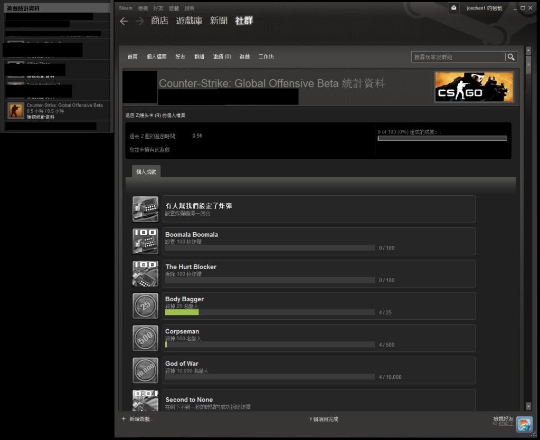The height and width of the screenshot is (440, 540).
Task: Open the 說明 menu
Action: click(x=190, y=8)
